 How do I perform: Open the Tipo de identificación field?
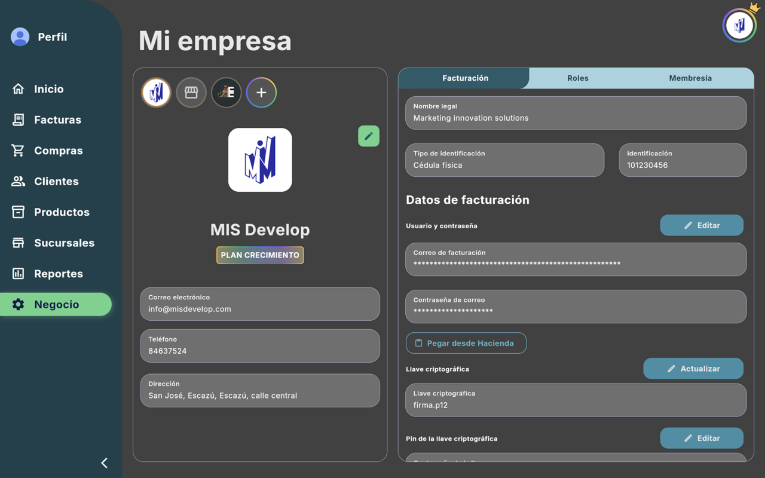[x=505, y=160]
